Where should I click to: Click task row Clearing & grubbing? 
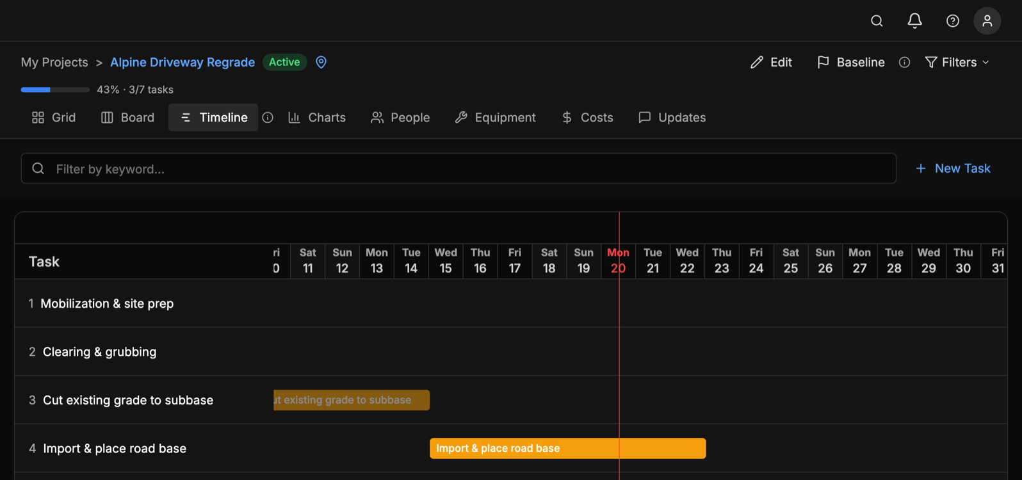(511, 351)
